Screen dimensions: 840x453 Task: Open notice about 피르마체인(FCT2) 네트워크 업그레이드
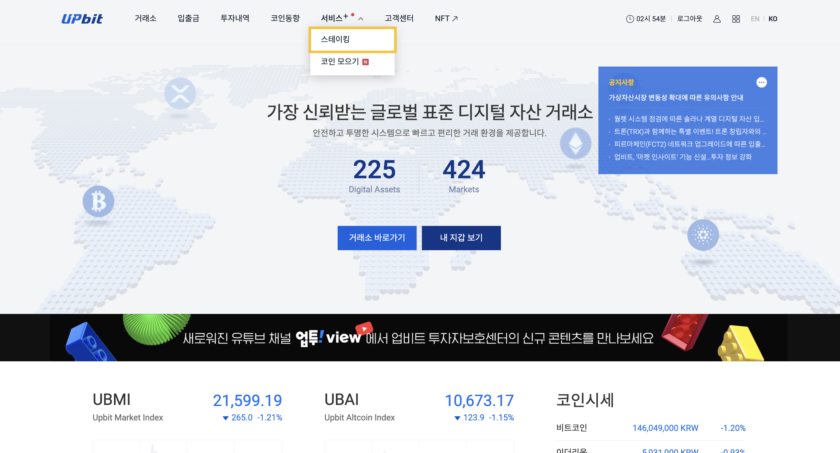tap(689, 144)
